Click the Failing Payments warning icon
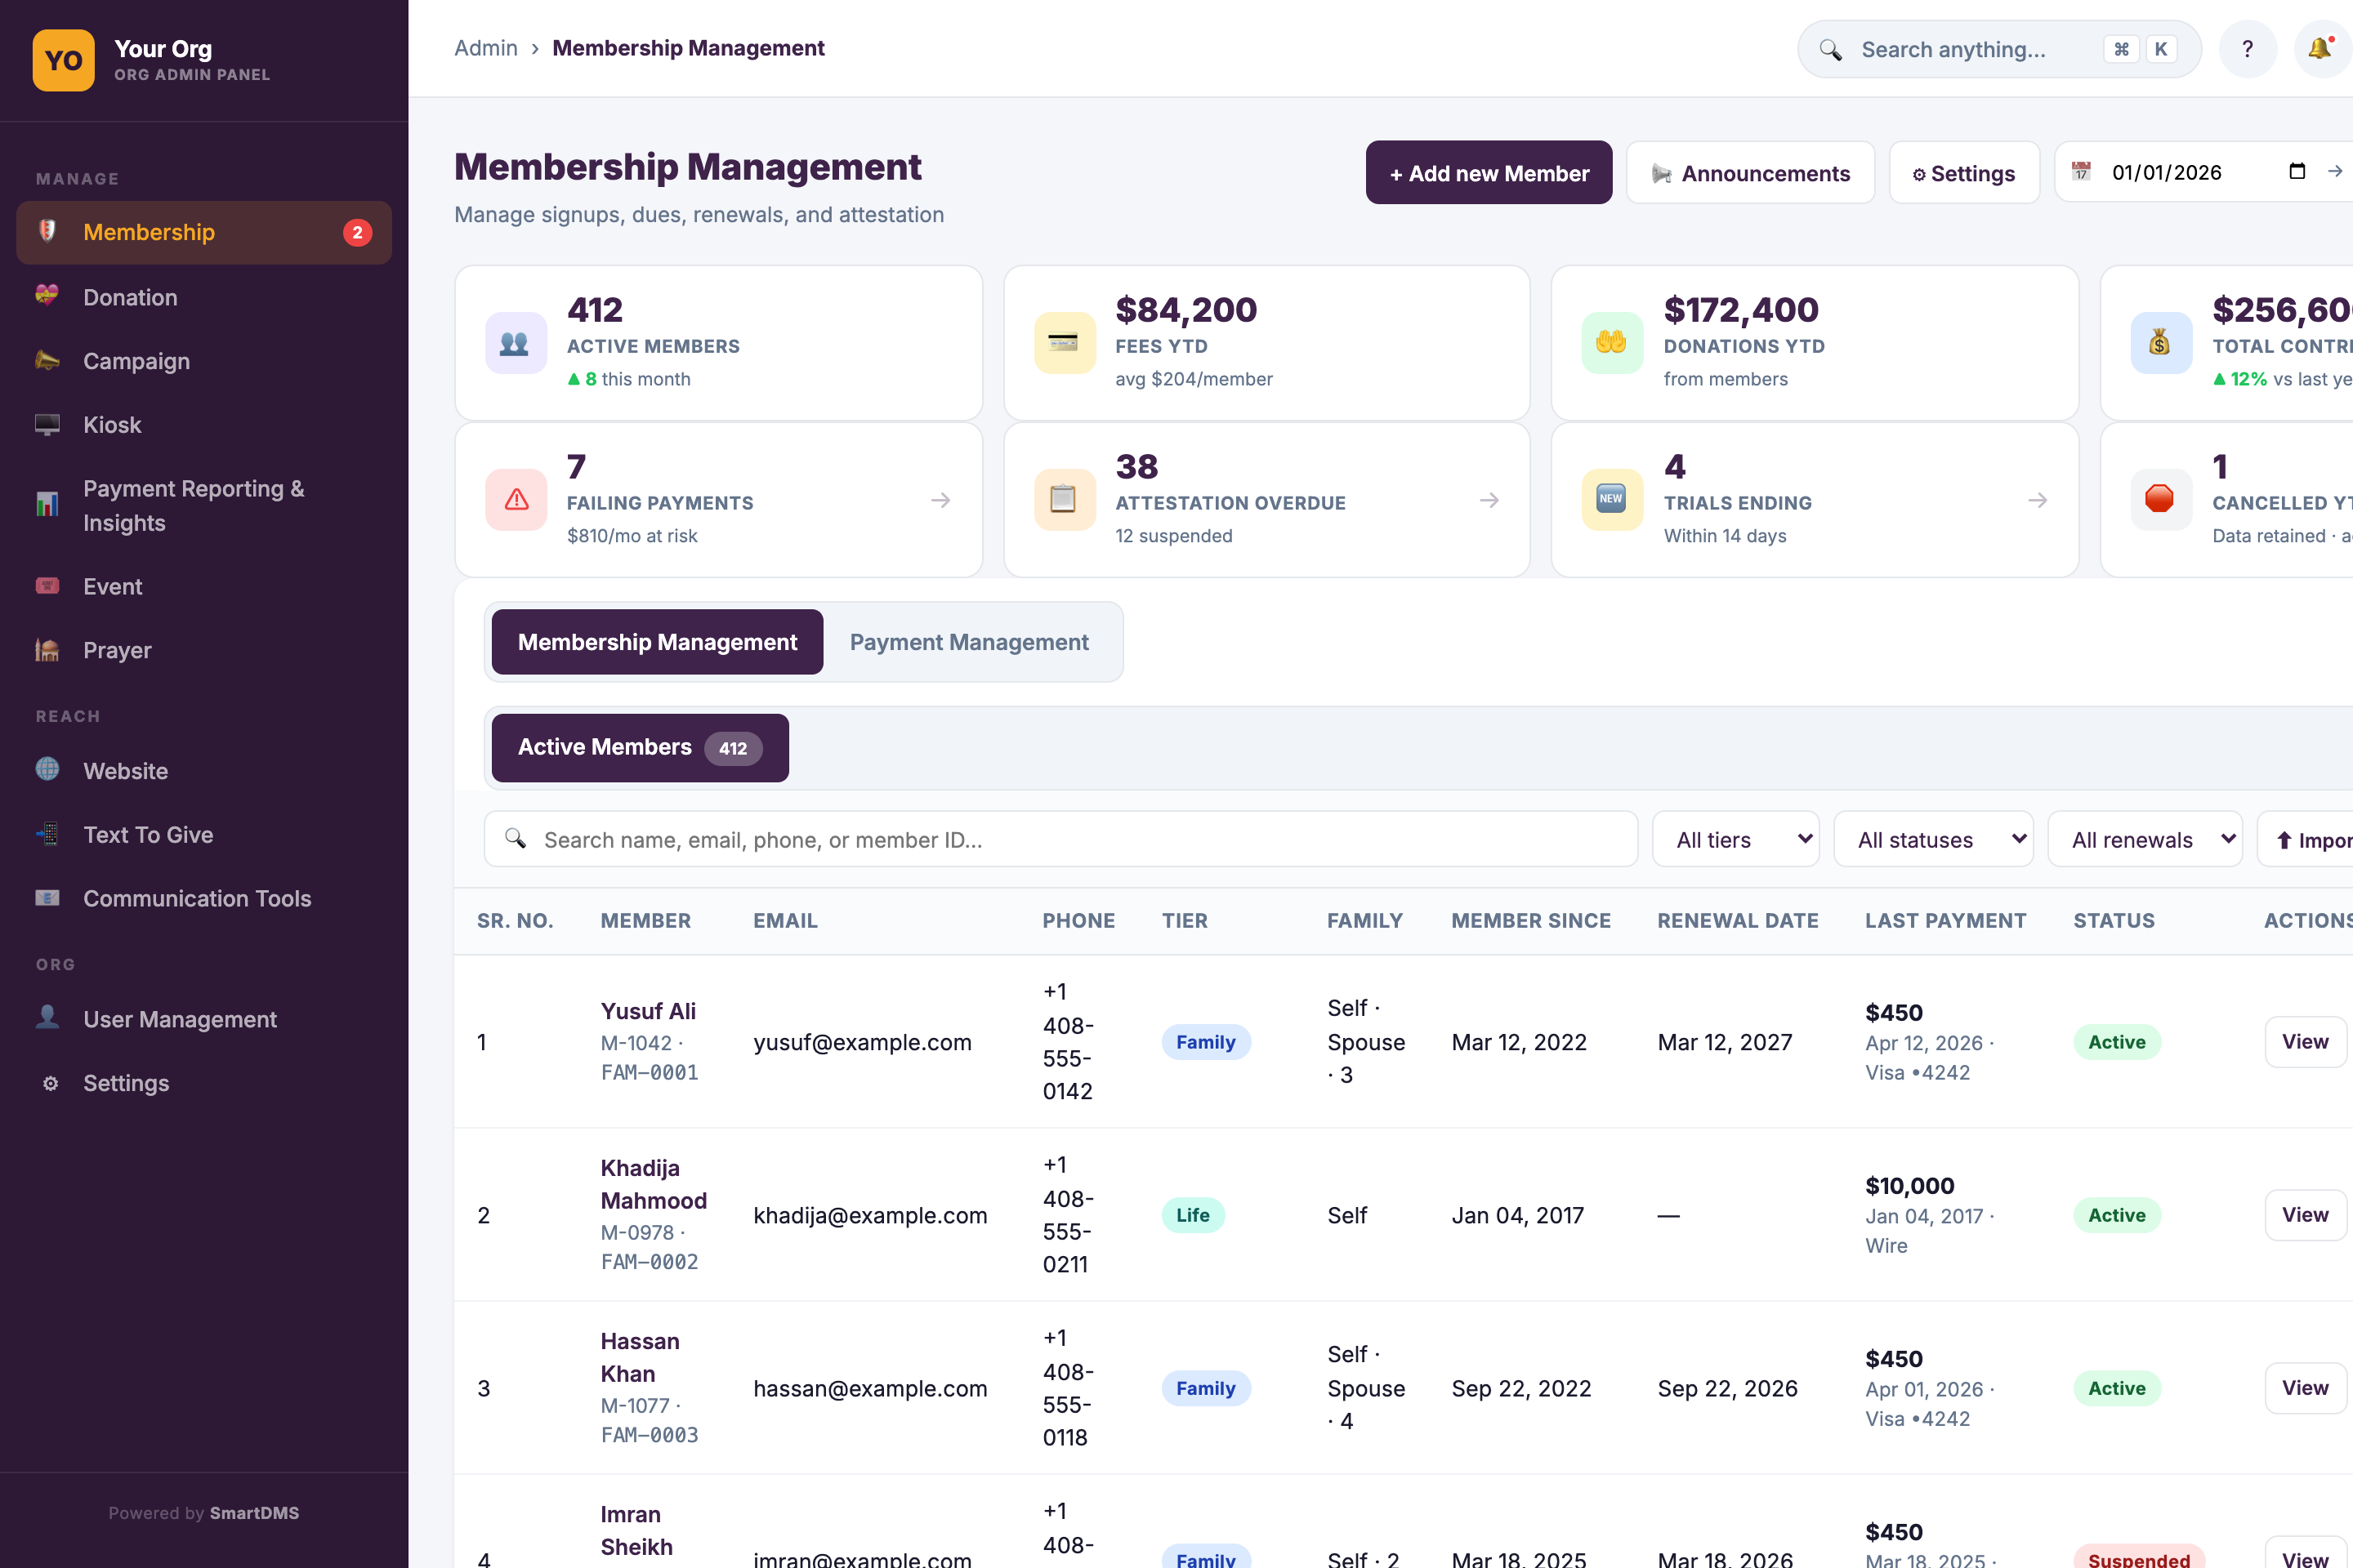 pyautogui.click(x=516, y=499)
